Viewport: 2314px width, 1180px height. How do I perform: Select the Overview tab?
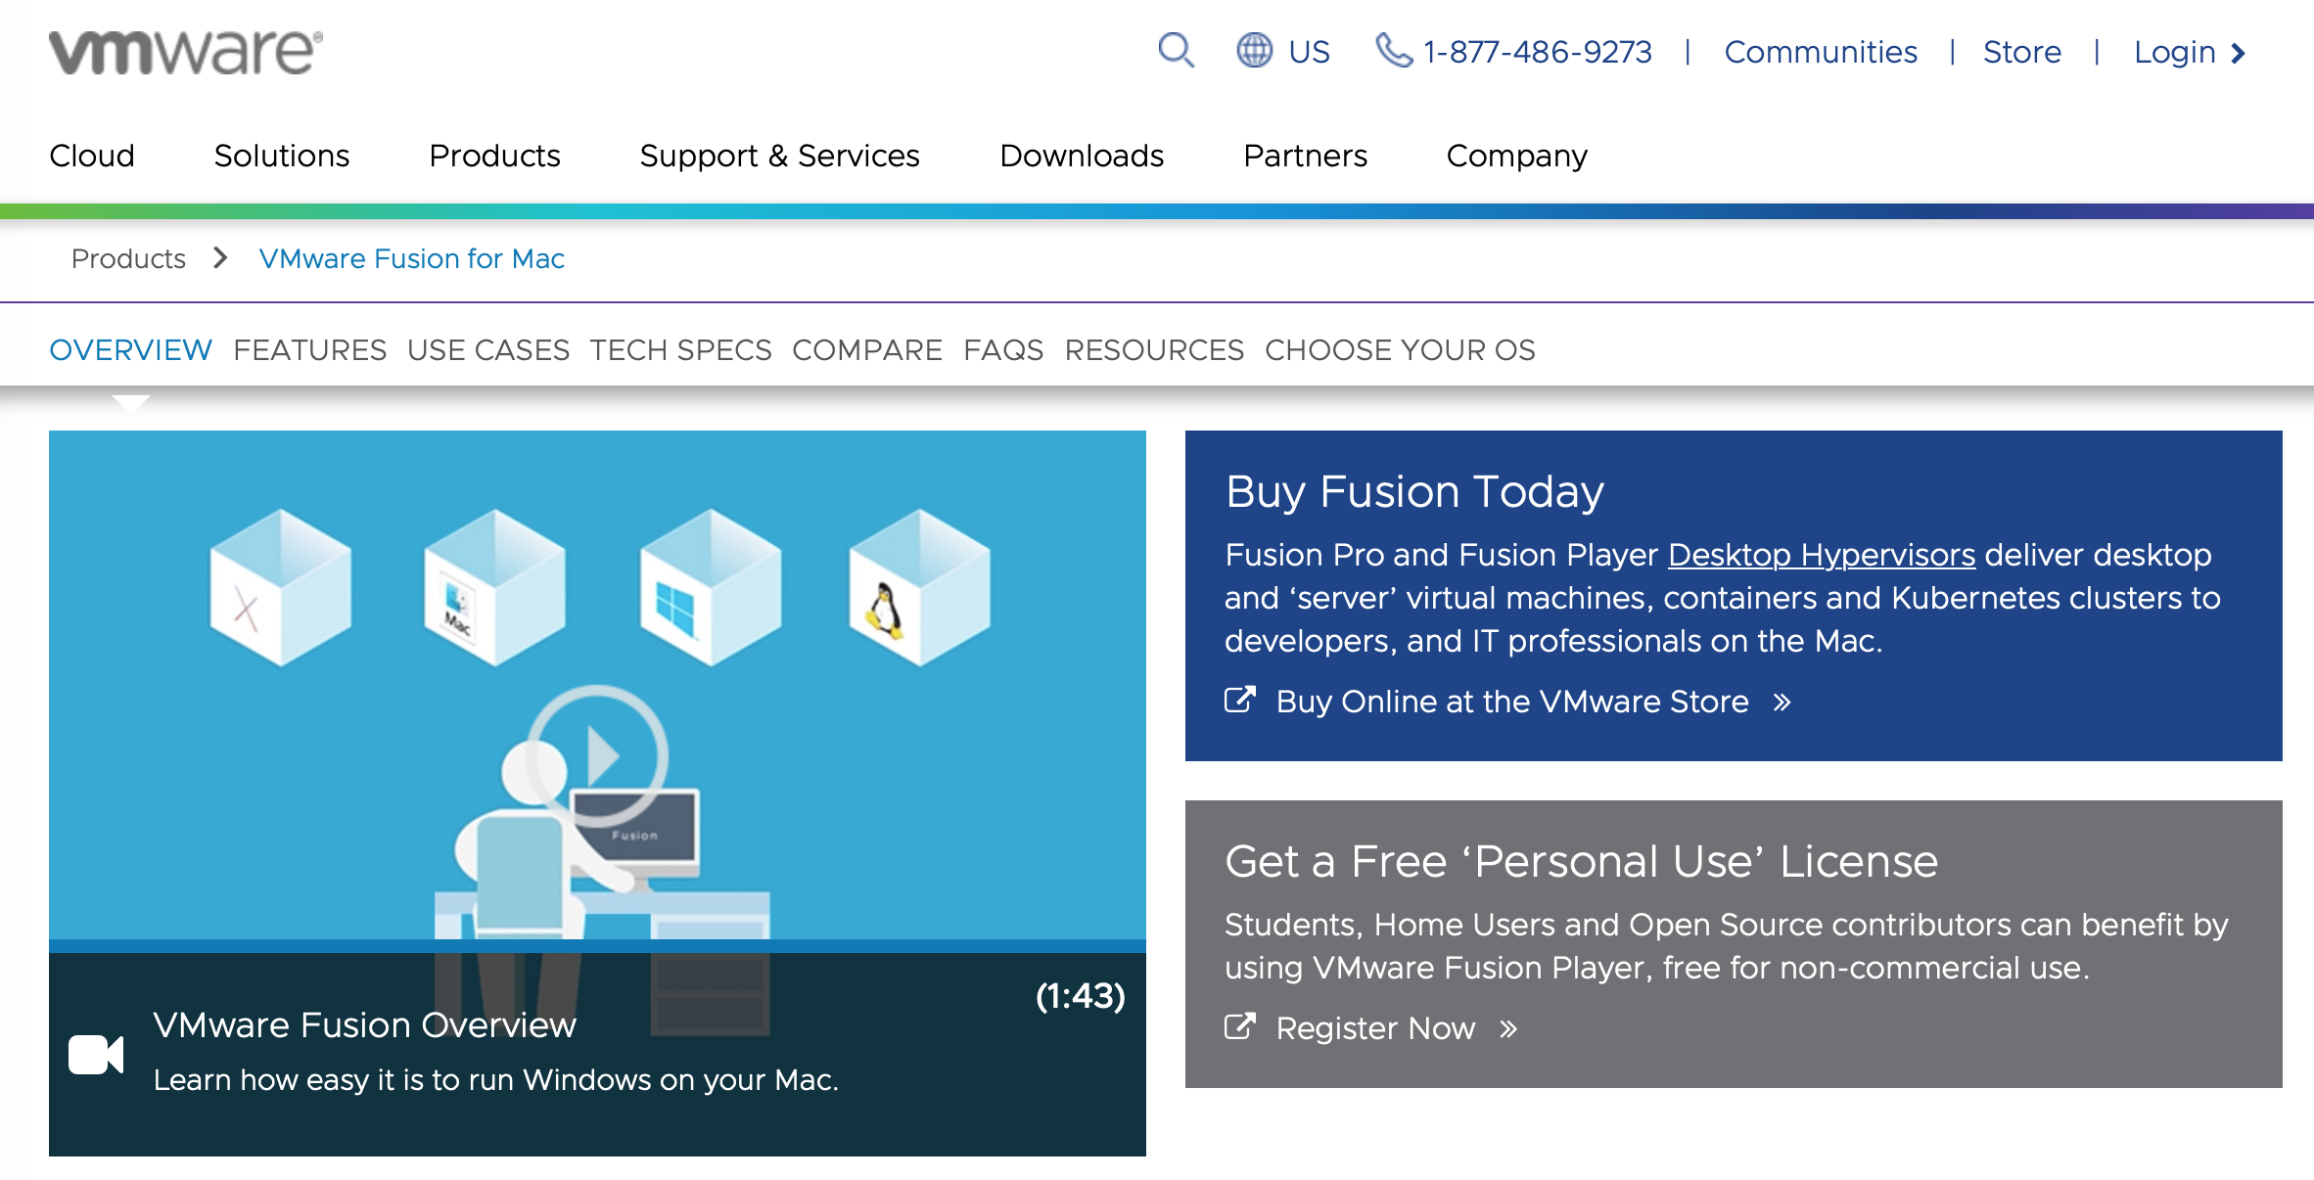click(130, 349)
